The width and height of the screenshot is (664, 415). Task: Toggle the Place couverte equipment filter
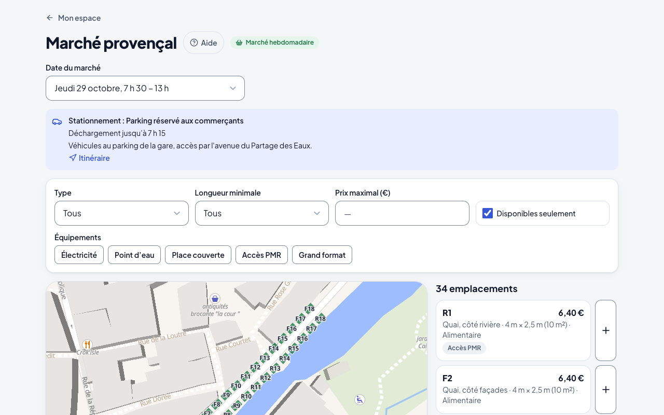[198, 255]
